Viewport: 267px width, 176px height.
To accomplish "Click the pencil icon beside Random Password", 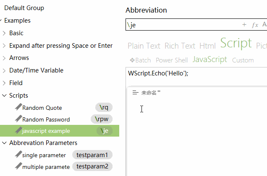I will click(x=18, y=119).
